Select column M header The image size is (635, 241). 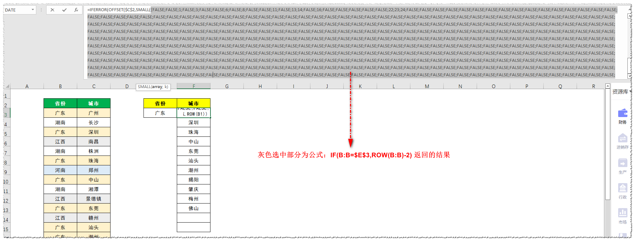(x=427, y=86)
